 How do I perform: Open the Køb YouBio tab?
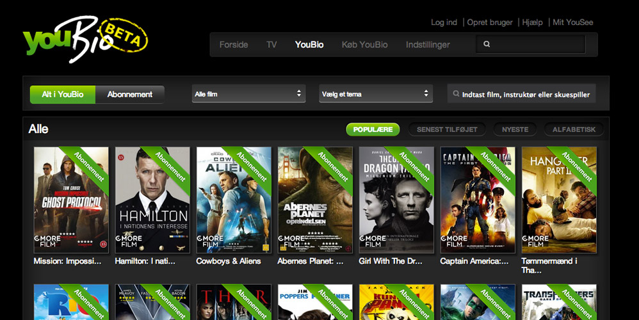point(365,45)
